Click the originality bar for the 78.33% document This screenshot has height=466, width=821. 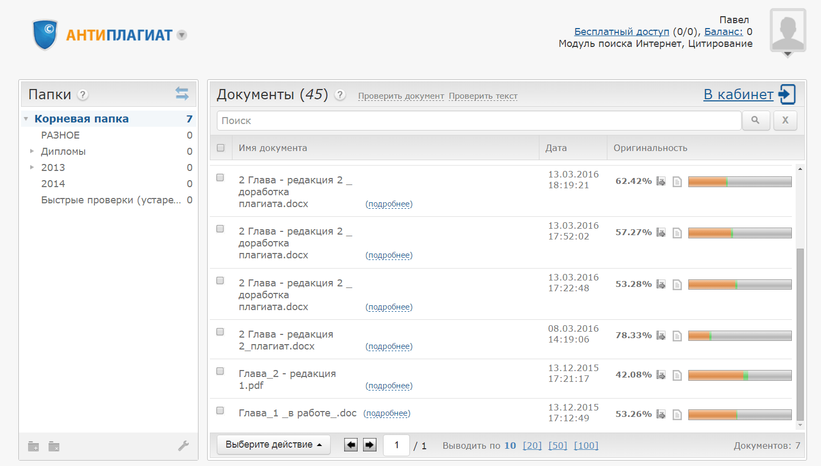point(740,336)
